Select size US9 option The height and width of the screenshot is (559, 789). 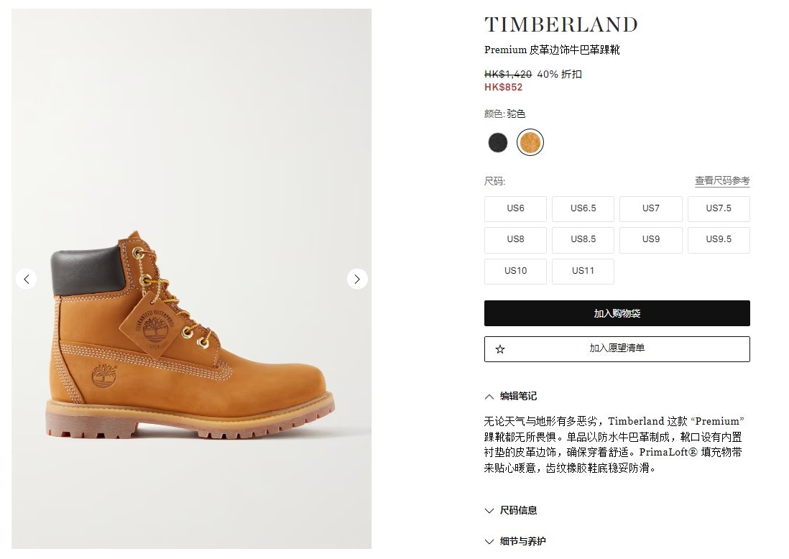(x=650, y=240)
